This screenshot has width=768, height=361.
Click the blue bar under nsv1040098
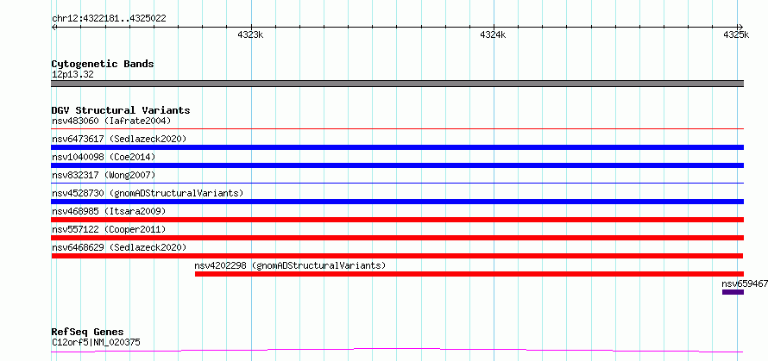[x=397, y=165]
